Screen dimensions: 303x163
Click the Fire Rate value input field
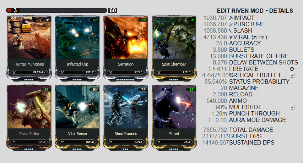tap(218, 69)
